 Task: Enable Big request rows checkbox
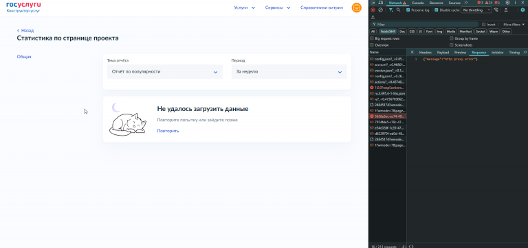[372, 38]
